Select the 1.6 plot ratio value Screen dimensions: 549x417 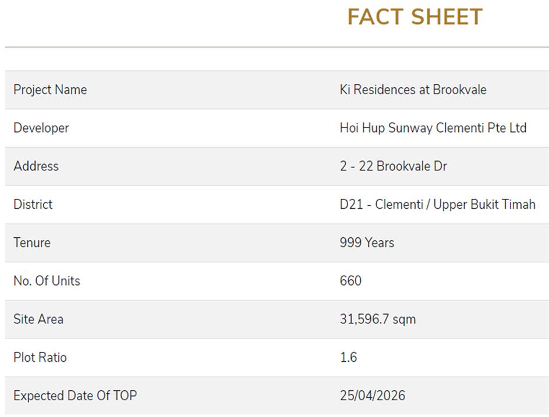[348, 357]
